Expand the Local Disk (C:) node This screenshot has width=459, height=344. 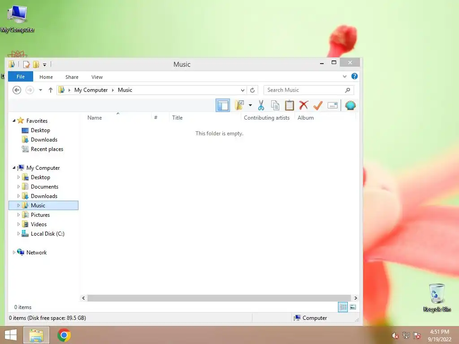18,234
